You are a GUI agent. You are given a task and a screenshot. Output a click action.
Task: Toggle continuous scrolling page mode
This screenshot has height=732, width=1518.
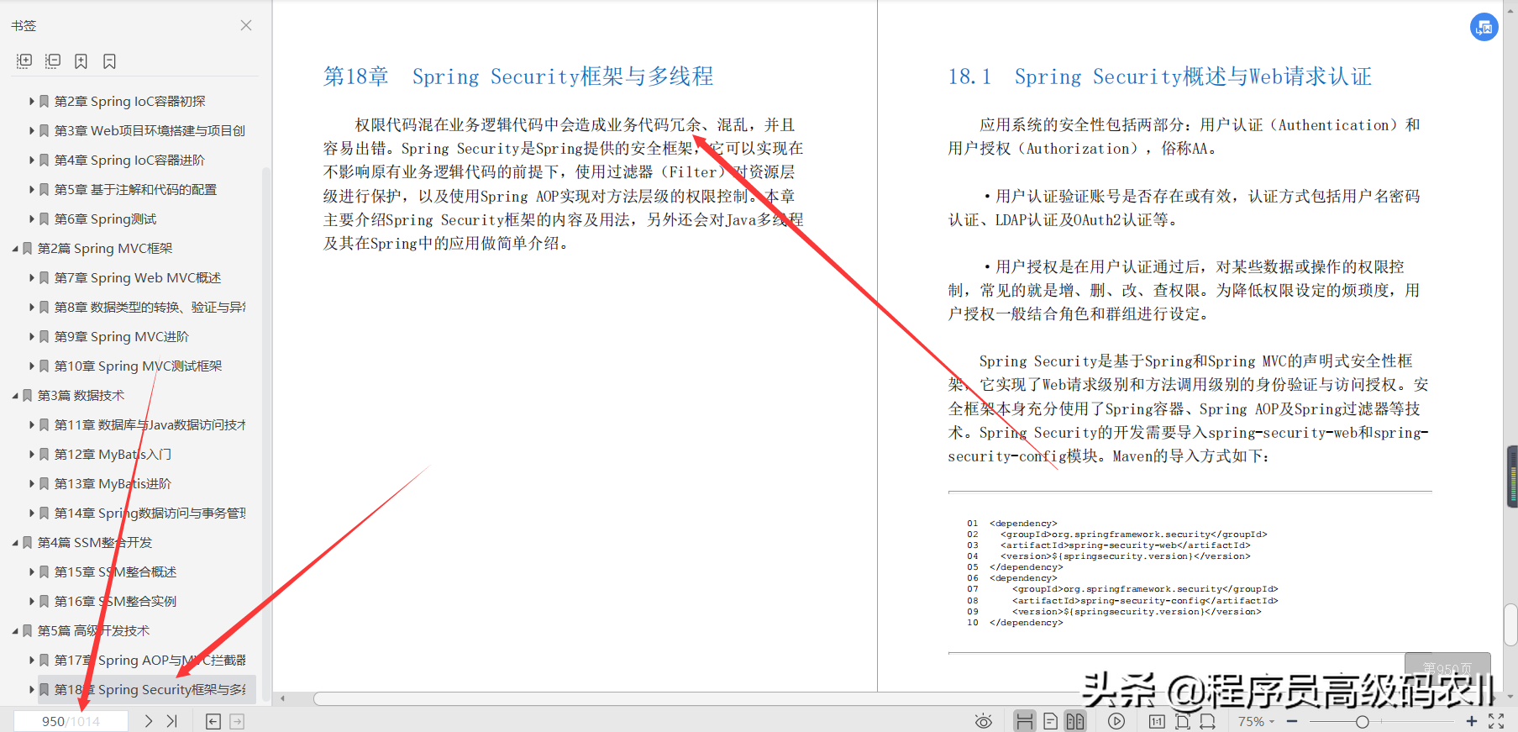[1024, 721]
